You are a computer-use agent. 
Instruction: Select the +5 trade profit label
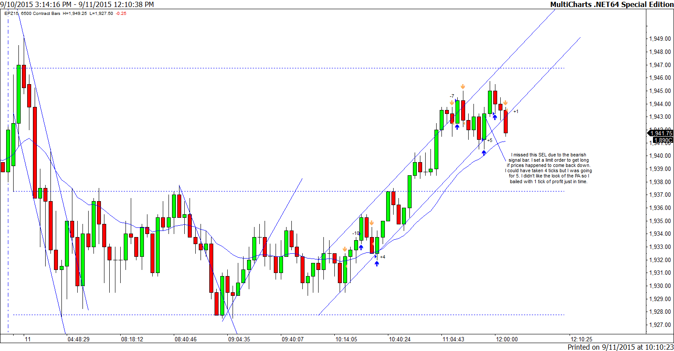point(489,140)
